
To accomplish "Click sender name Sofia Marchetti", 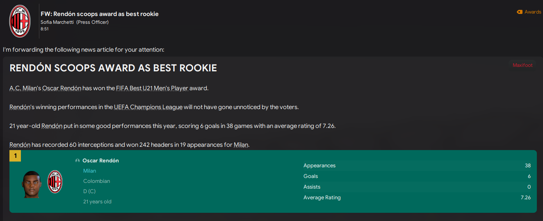I will pyautogui.click(x=57, y=22).
